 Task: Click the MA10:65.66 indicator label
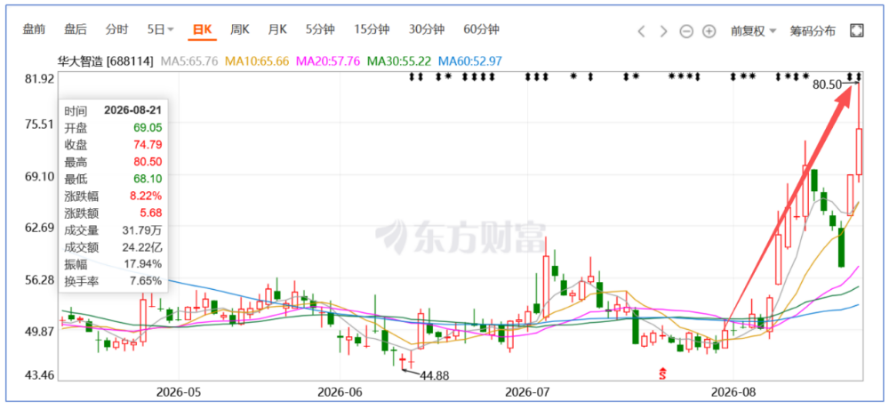[258, 61]
